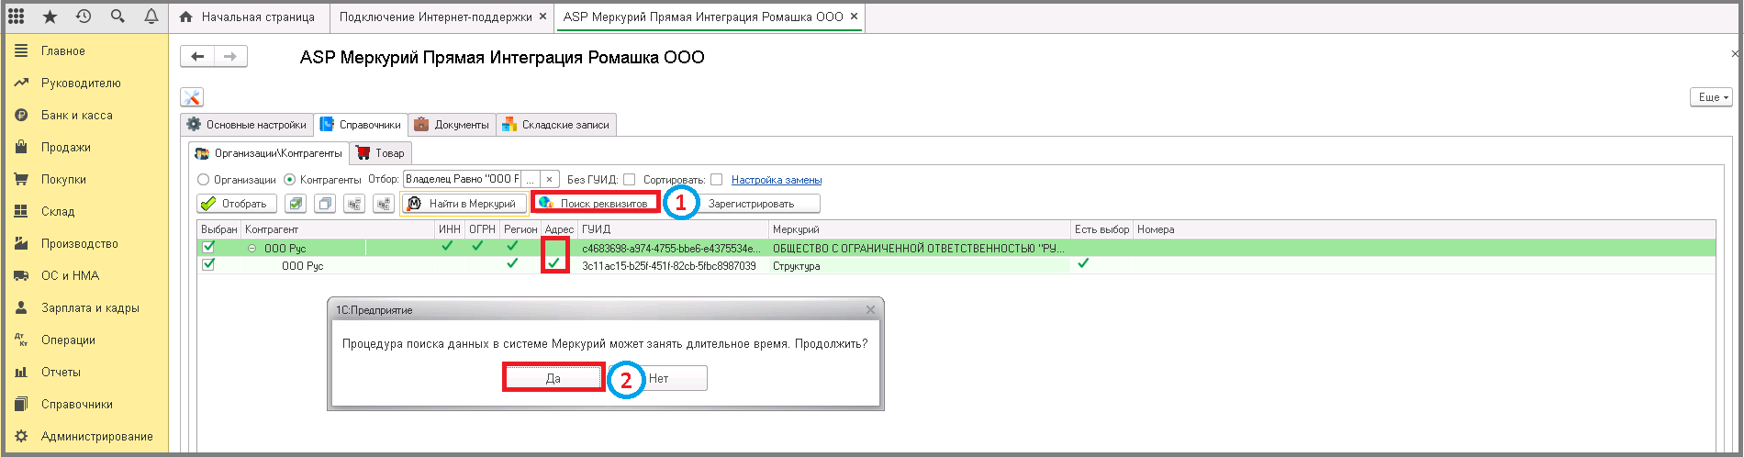Select the Организации radio button

(x=204, y=180)
